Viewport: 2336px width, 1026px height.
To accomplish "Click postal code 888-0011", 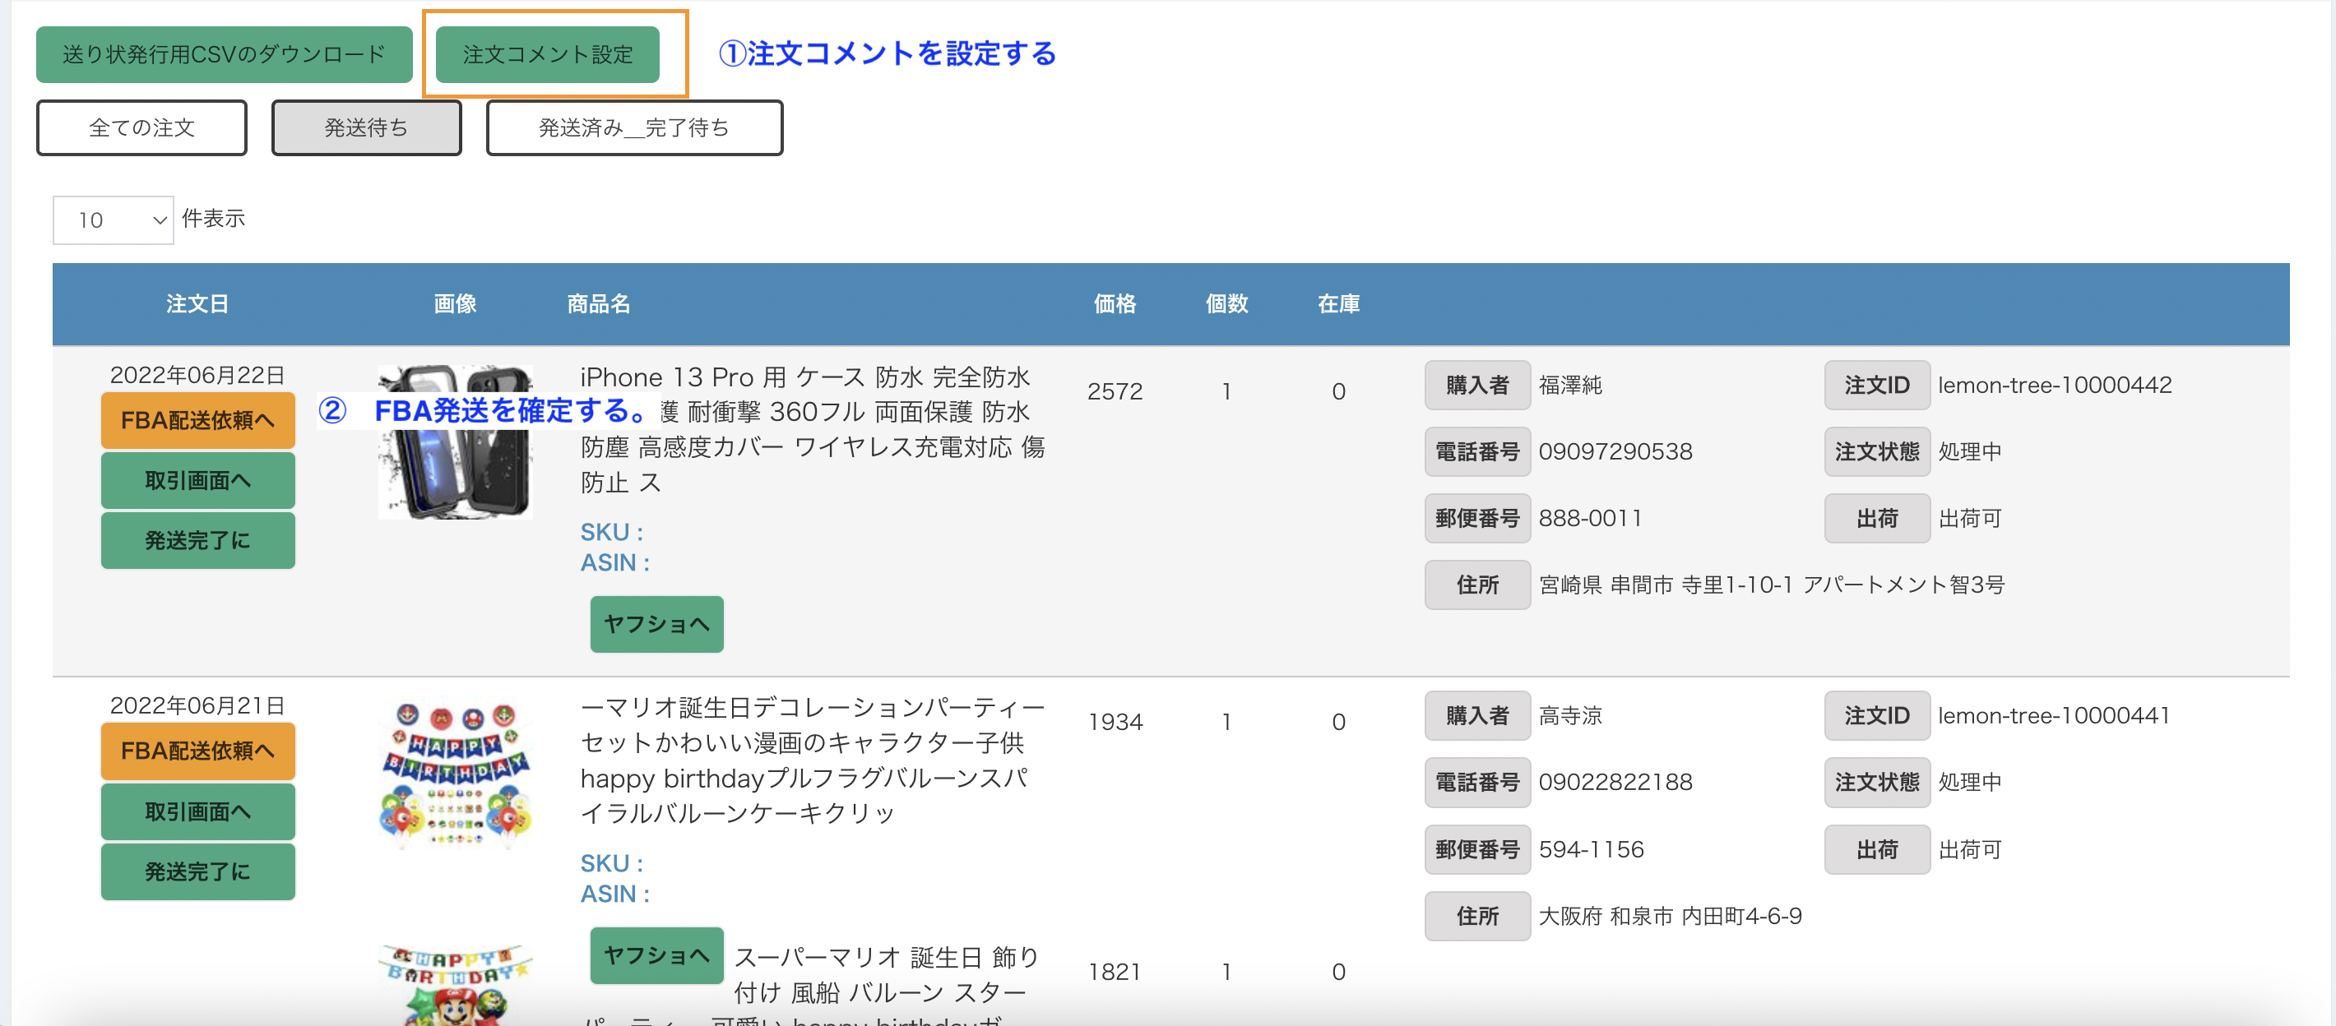I will [x=1591, y=519].
